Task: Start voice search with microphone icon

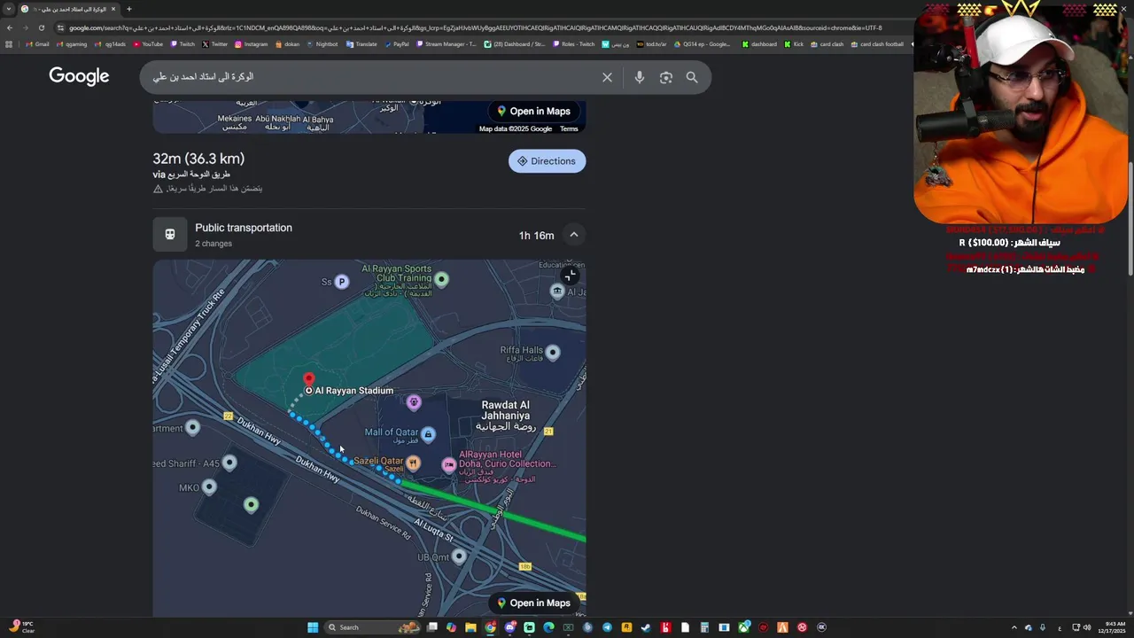Action: [639, 78]
